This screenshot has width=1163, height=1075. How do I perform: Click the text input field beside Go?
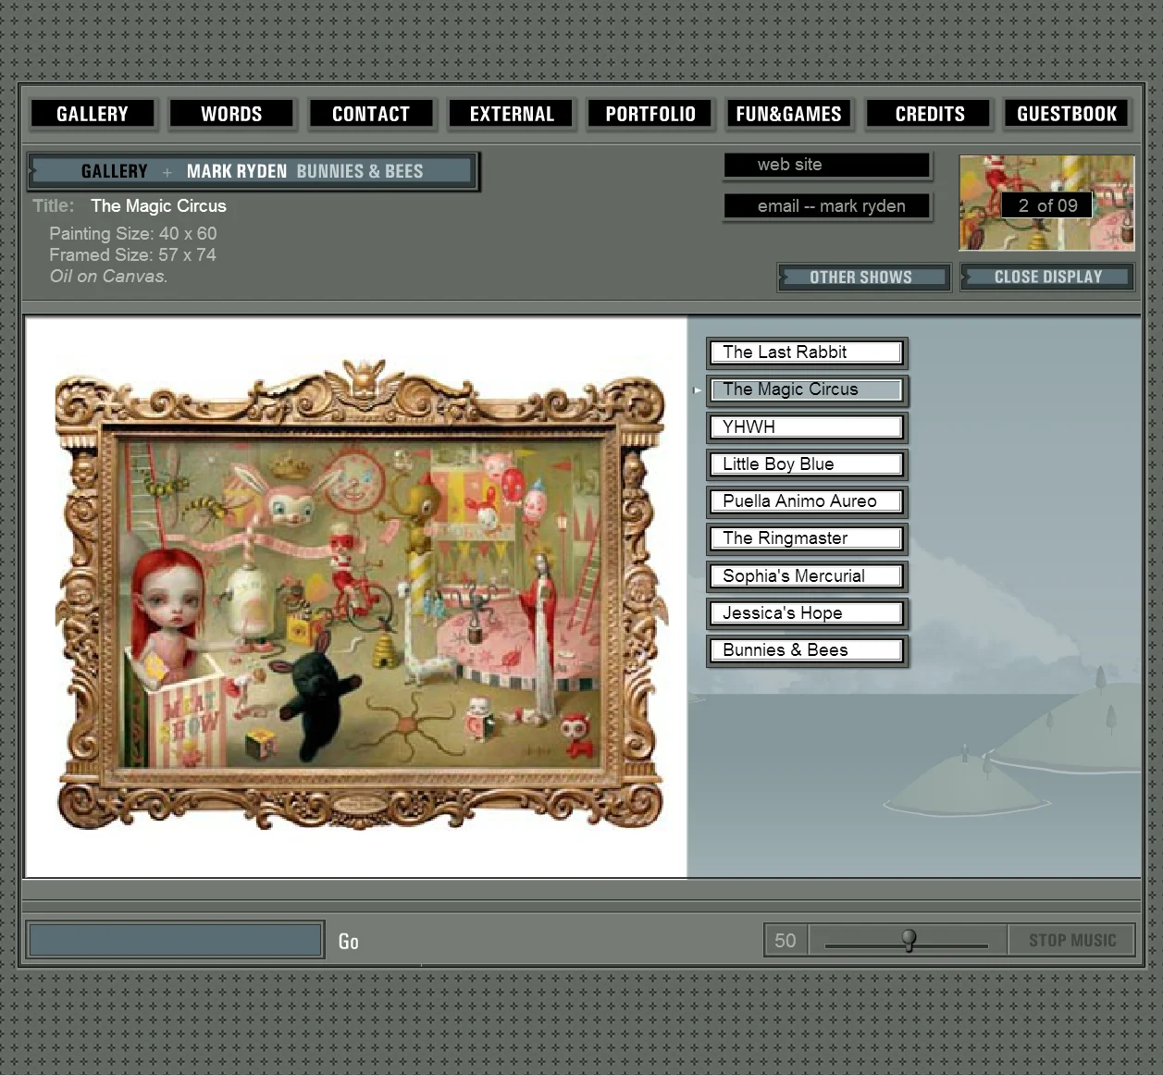pyautogui.click(x=176, y=940)
